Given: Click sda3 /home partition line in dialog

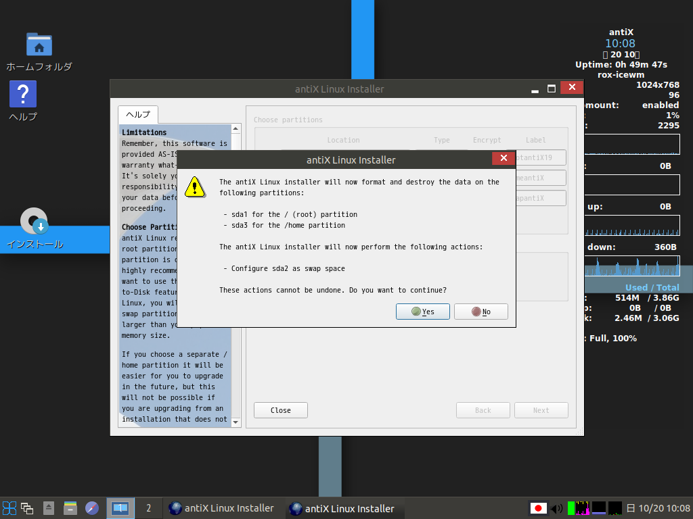Looking at the screenshot, I should coord(284,225).
